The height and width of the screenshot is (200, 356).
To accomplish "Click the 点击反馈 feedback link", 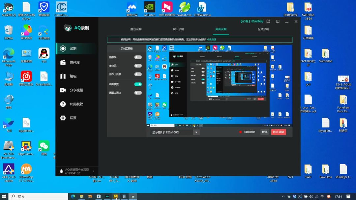I will 211,39.
